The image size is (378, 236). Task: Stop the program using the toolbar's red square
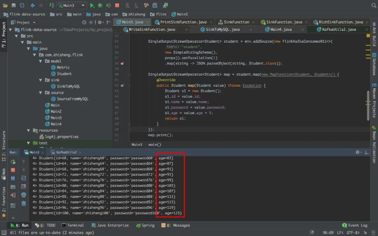(117, 5)
